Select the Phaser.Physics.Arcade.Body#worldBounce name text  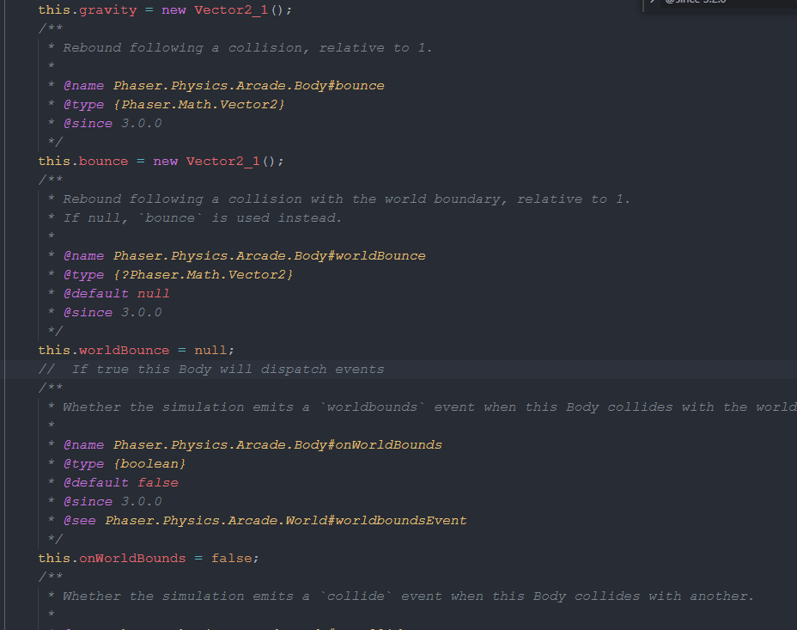pos(270,256)
